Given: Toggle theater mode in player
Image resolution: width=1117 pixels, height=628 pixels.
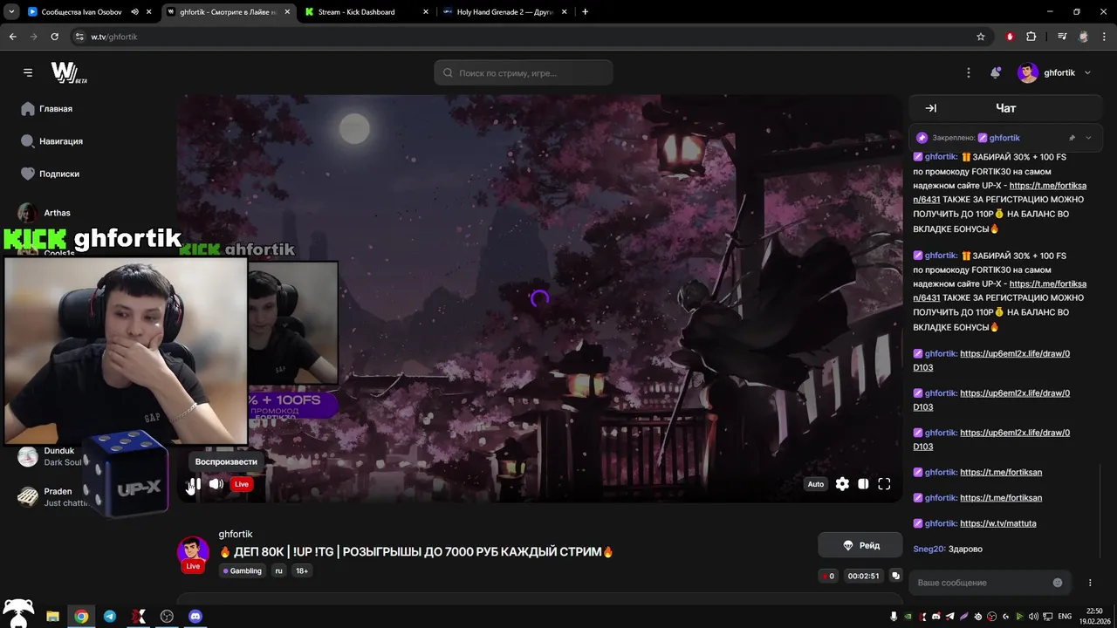Looking at the screenshot, I should pos(863,484).
